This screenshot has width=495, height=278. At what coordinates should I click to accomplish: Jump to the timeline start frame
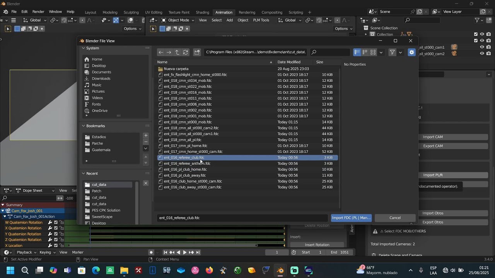[166, 253]
